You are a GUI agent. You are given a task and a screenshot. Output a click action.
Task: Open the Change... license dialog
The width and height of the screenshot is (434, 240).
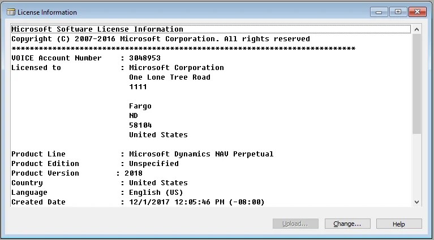click(347, 224)
